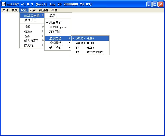
Task: Click the nullDC title bar app icon
Action: pyautogui.click(x=4, y=4)
